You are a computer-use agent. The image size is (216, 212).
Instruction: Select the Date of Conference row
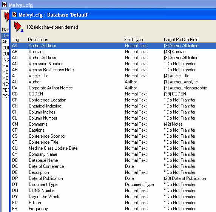114,166
